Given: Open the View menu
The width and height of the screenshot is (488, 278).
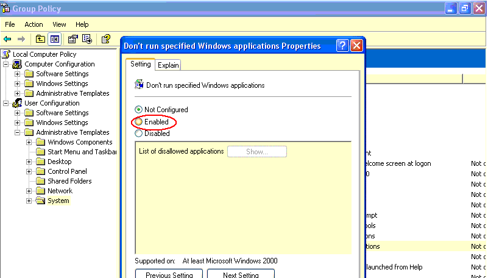Looking at the screenshot, I should (x=59, y=24).
